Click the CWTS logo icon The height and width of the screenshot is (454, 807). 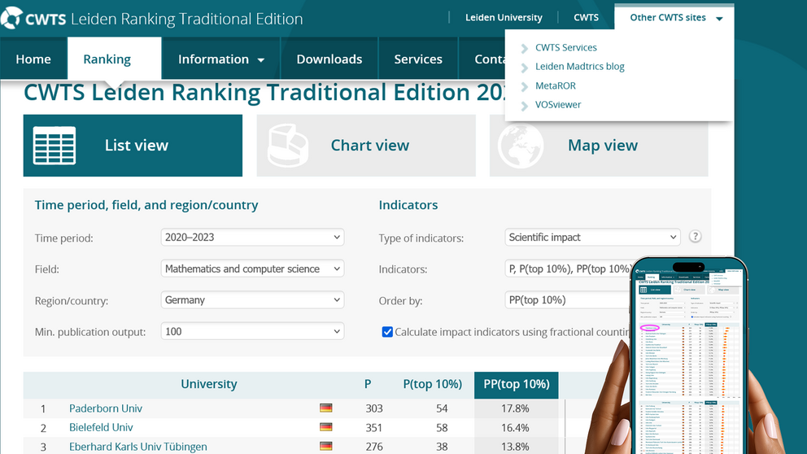(11, 18)
